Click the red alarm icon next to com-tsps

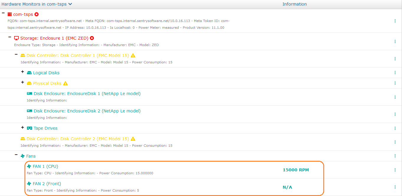(37, 14)
